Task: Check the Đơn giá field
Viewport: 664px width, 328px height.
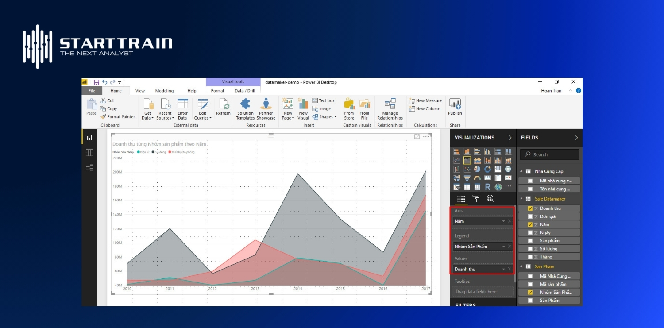Action: click(530, 216)
